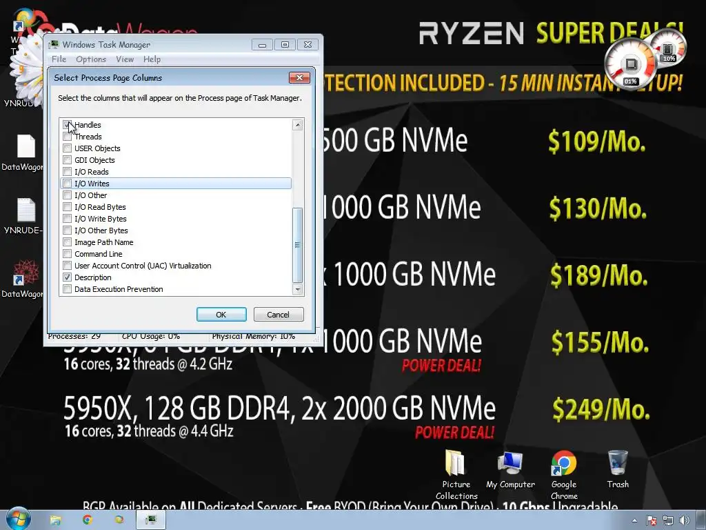This screenshot has width=706, height=530.
Task: Activate the Task Manager taskbar button
Action: (151, 520)
